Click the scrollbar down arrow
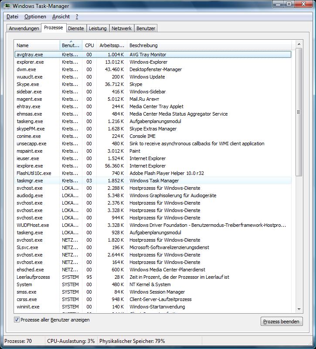 point(299,309)
